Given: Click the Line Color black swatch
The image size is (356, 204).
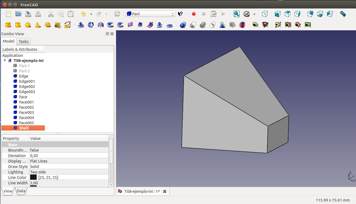Looking at the screenshot, I should tap(33, 178).
